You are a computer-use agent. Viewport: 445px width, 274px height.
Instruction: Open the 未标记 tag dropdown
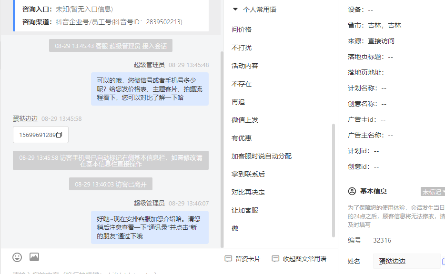point(433,192)
